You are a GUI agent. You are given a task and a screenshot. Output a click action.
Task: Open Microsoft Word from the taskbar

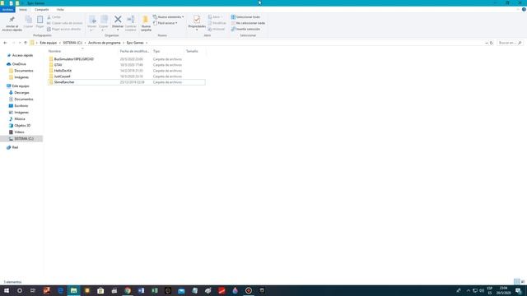click(x=141, y=290)
